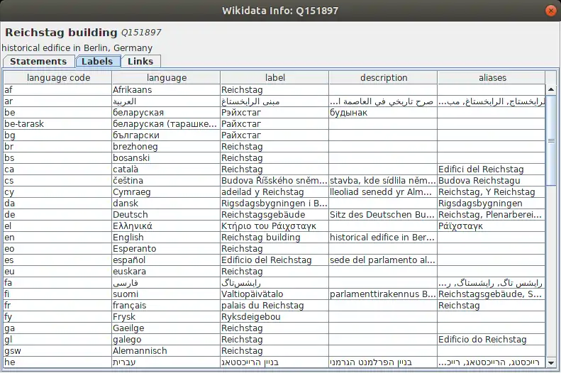Click the "description" column header
This screenshot has width=561, height=373.
pos(383,78)
